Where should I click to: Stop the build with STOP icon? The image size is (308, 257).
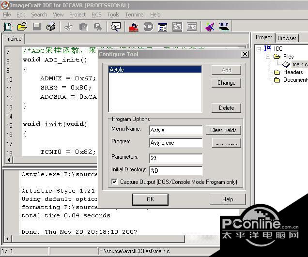(148, 27)
